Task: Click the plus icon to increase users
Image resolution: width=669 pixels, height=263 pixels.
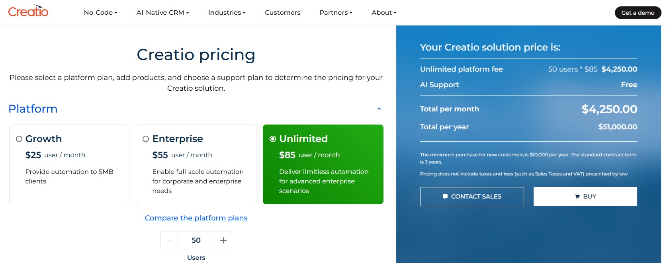Action: point(223,240)
